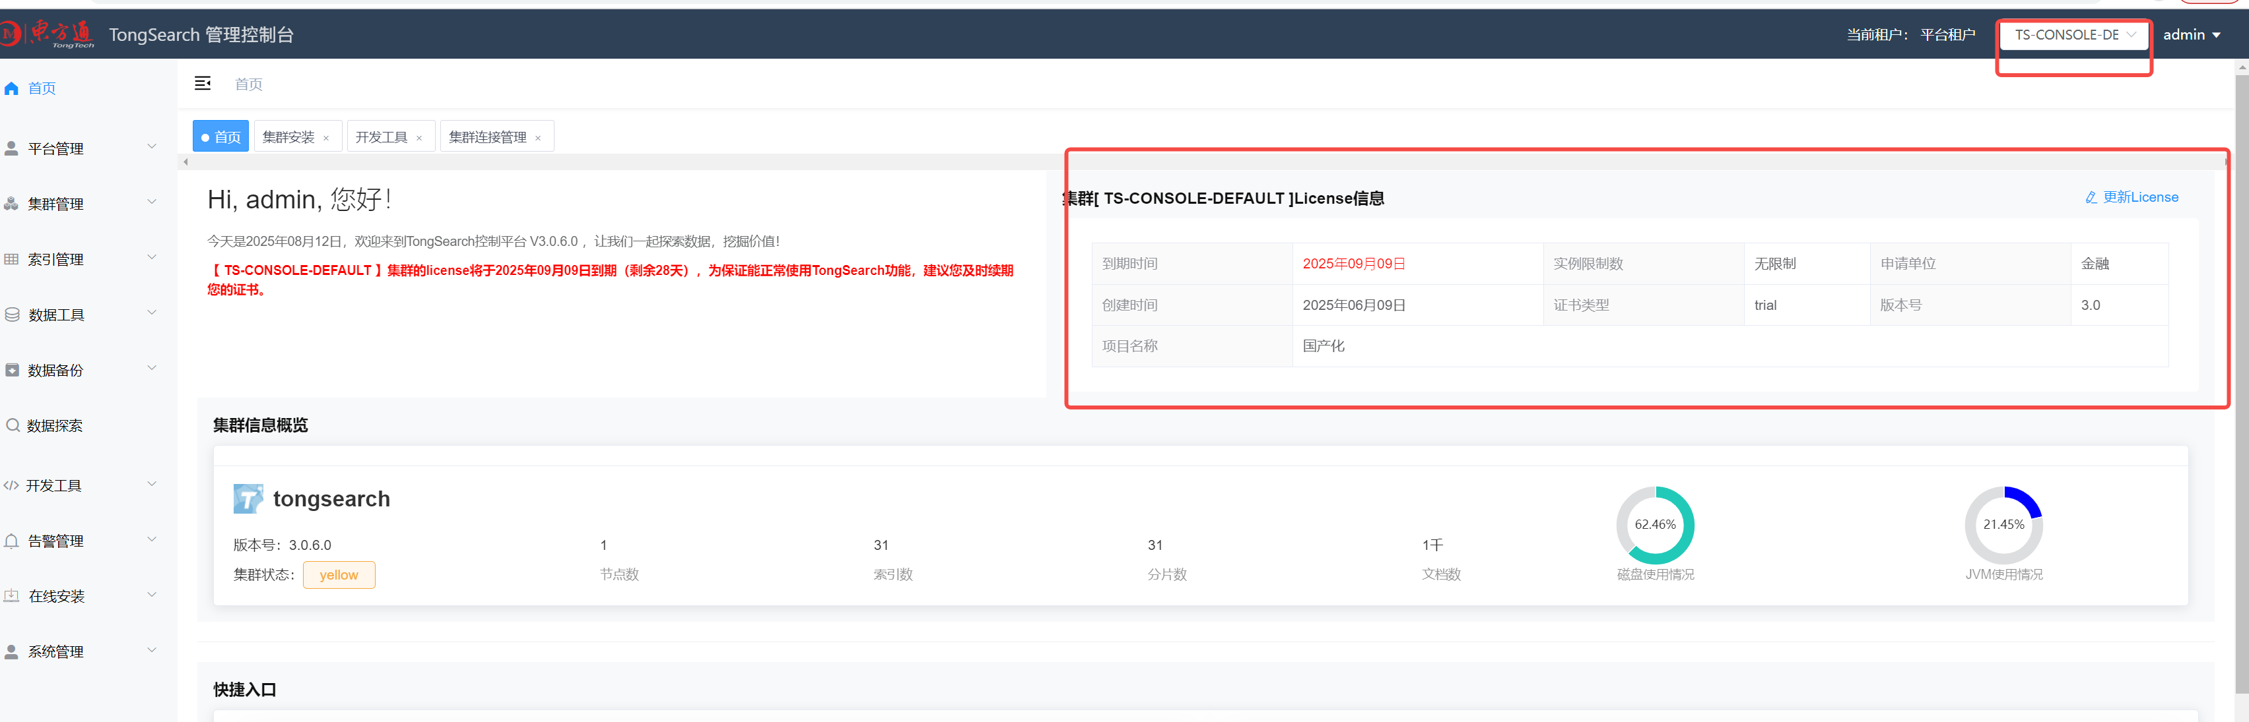2249x722 pixels.
Task: Click the 21.45% JVM usage ring
Action: tap(2003, 525)
